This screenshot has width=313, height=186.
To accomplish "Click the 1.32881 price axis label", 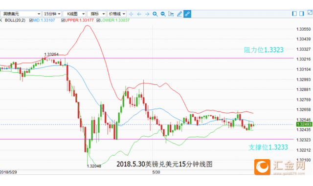I will 304,89.
